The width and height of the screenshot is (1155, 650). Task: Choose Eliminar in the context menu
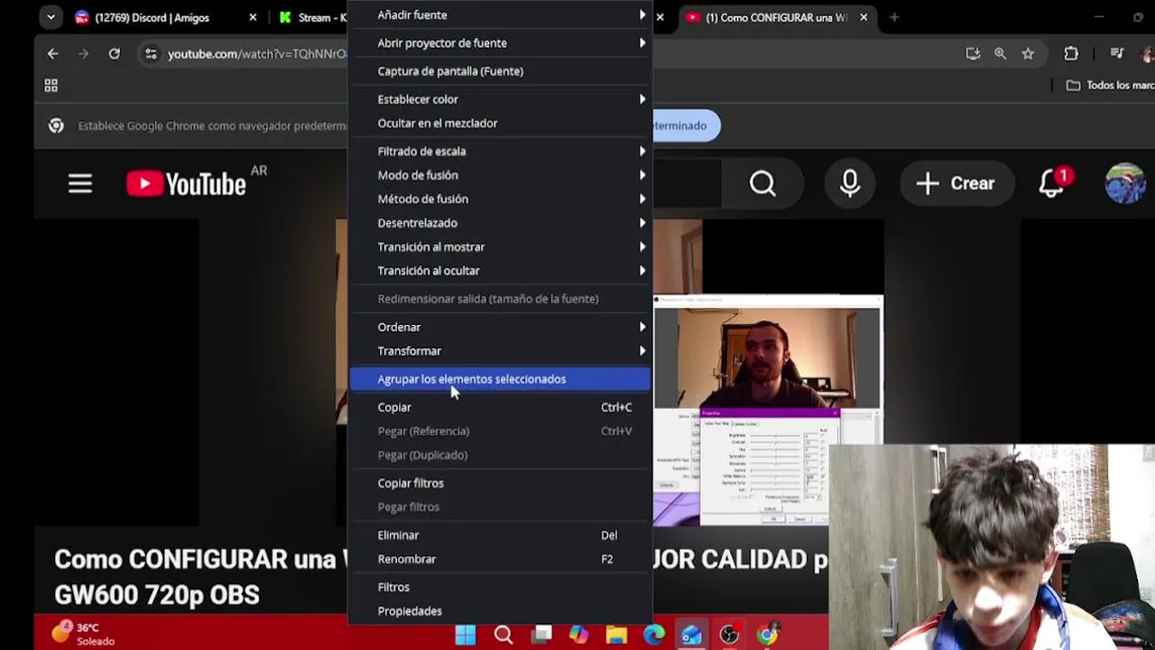(x=500, y=535)
